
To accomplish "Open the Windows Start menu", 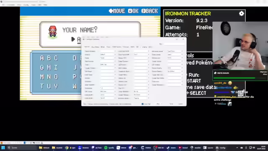I will pyautogui.click(x=3, y=148).
